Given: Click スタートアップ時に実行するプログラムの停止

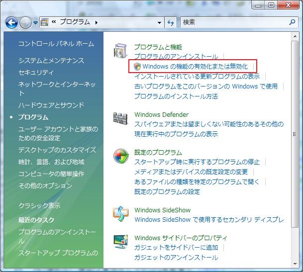Looking at the screenshot, I should (x=197, y=162).
